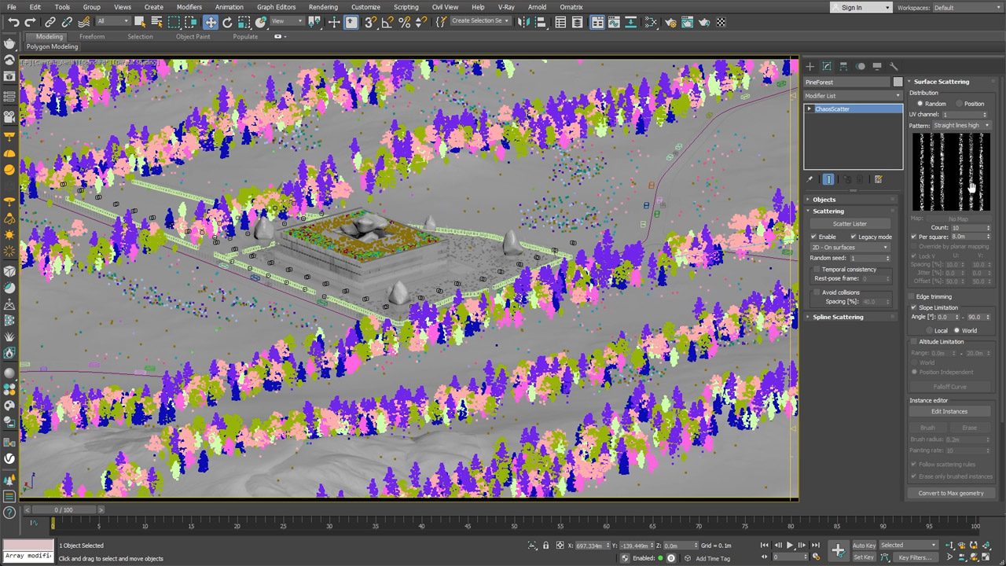Image resolution: width=1006 pixels, height=566 pixels.
Task: Toggle Window/Crossing selection icon
Action: 192,22
